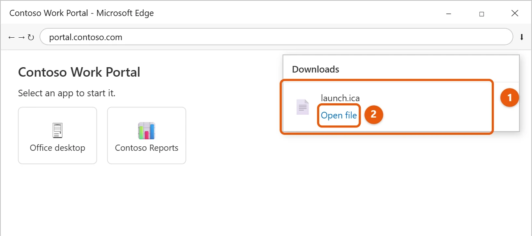Reload the page with refresh icon
The image size is (532, 236).
point(31,37)
